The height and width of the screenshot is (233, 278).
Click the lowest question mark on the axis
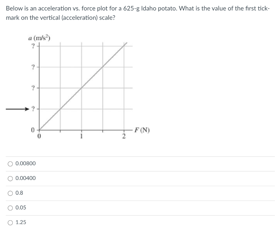click(x=33, y=108)
